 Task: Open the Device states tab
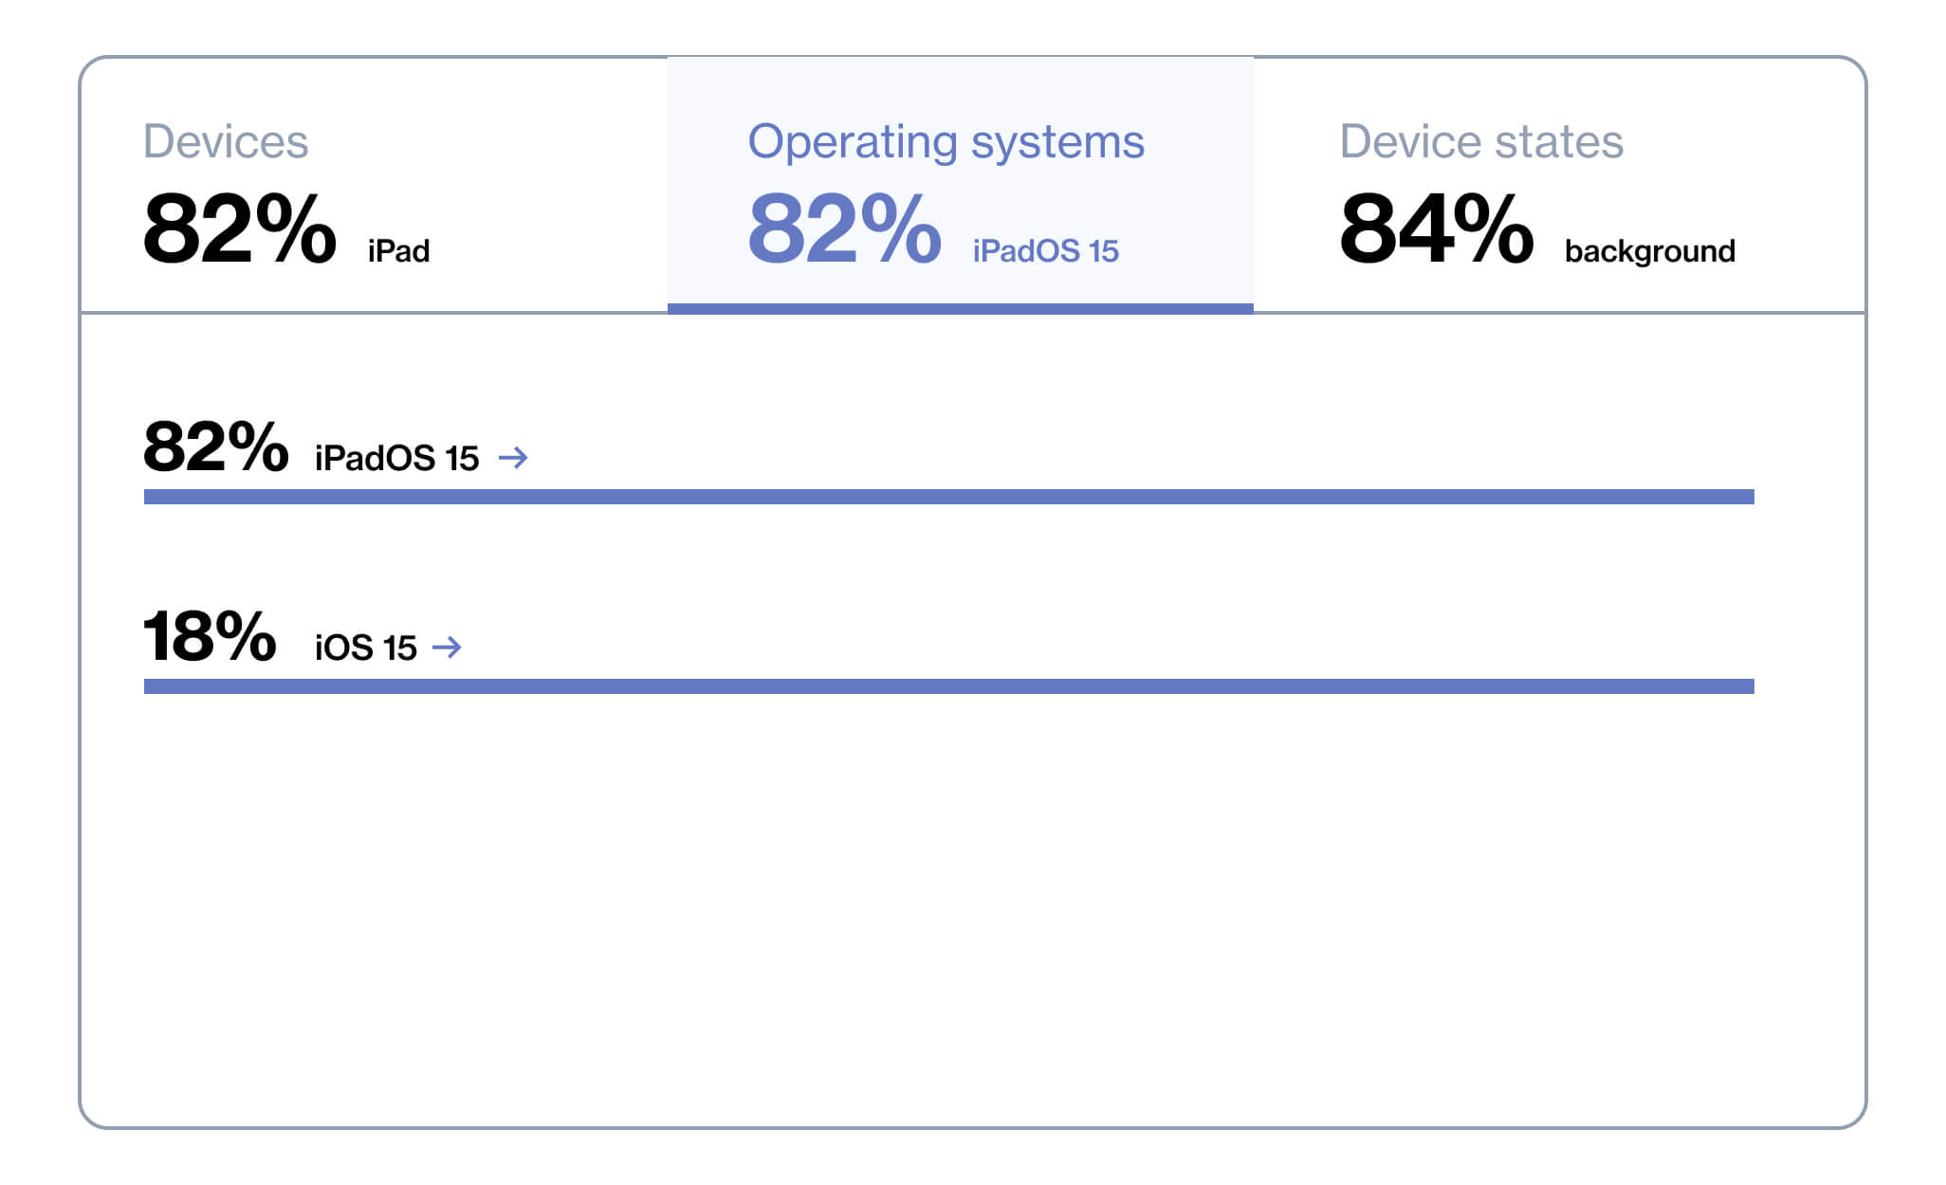click(1480, 142)
